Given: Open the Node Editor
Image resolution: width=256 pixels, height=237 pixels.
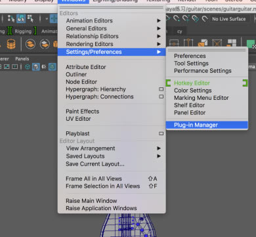Looking at the screenshot, I should [112, 82].
